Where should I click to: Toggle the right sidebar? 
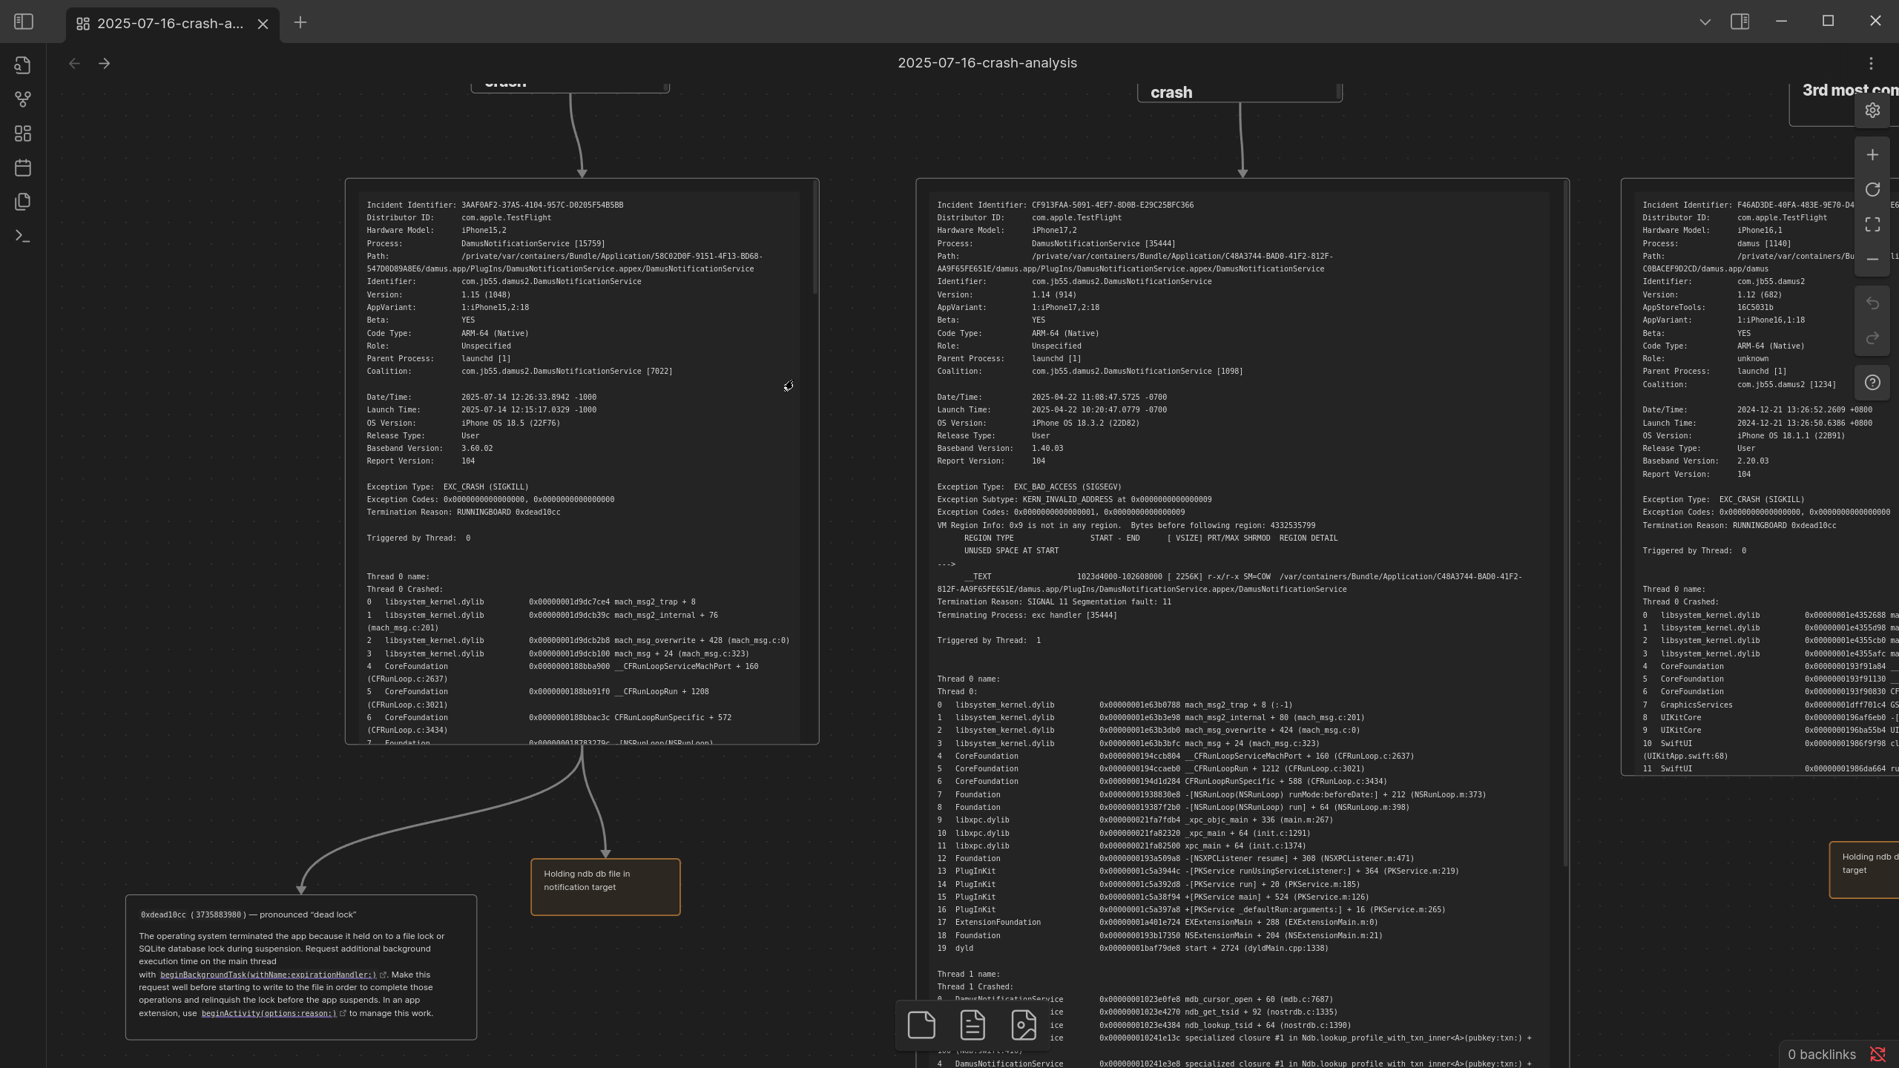(x=1740, y=22)
